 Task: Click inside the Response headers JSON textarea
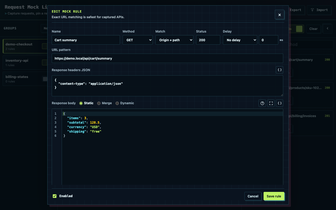coord(167,86)
